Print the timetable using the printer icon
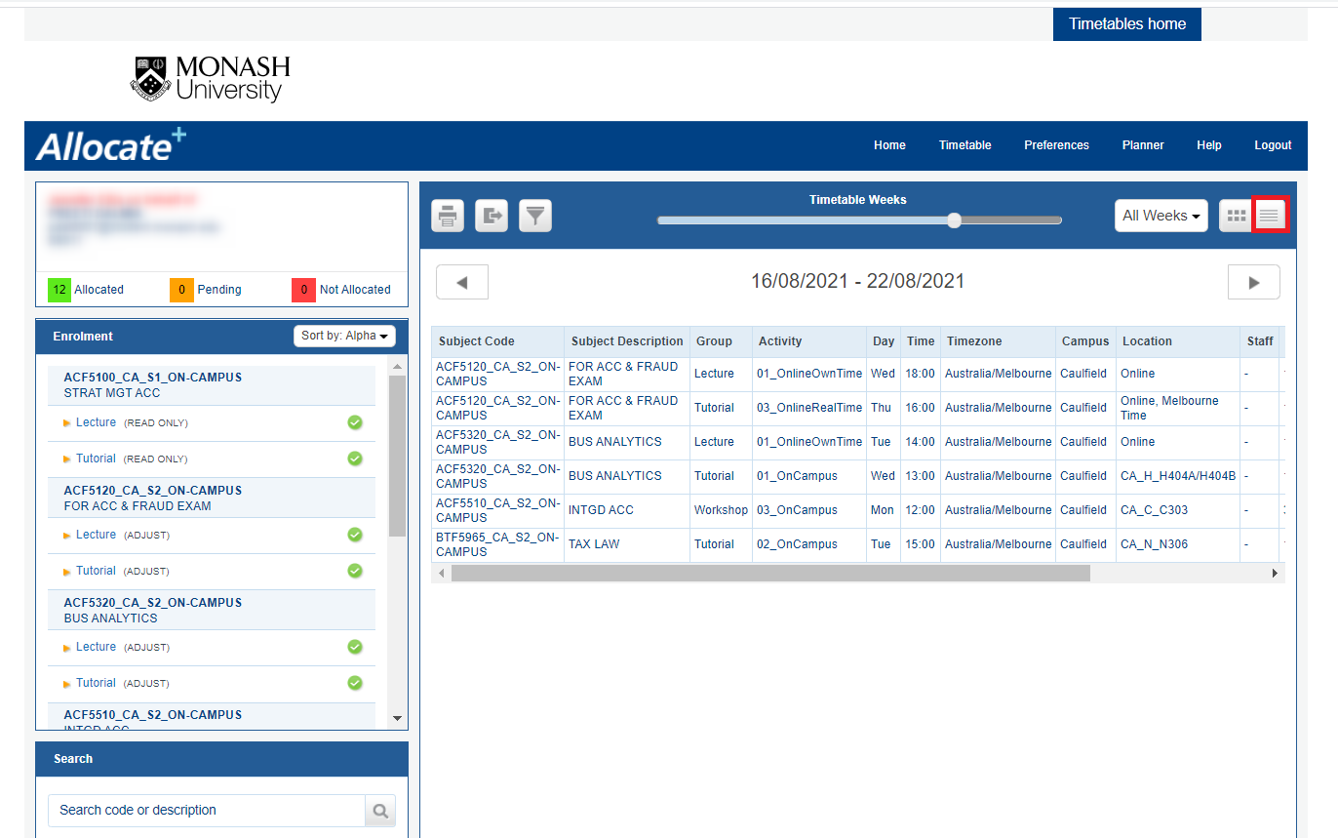Image resolution: width=1338 pixels, height=838 pixels. tap(448, 216)
